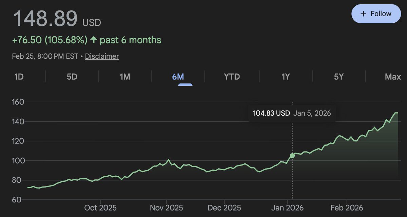Image resolution: width=407 pixels, height=217 pixels.
Task: Switch to the 1D range tab
Action: 19,77
